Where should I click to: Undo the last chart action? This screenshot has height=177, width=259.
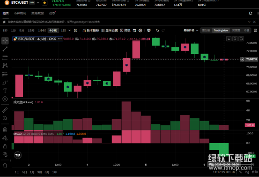[157, 31]
